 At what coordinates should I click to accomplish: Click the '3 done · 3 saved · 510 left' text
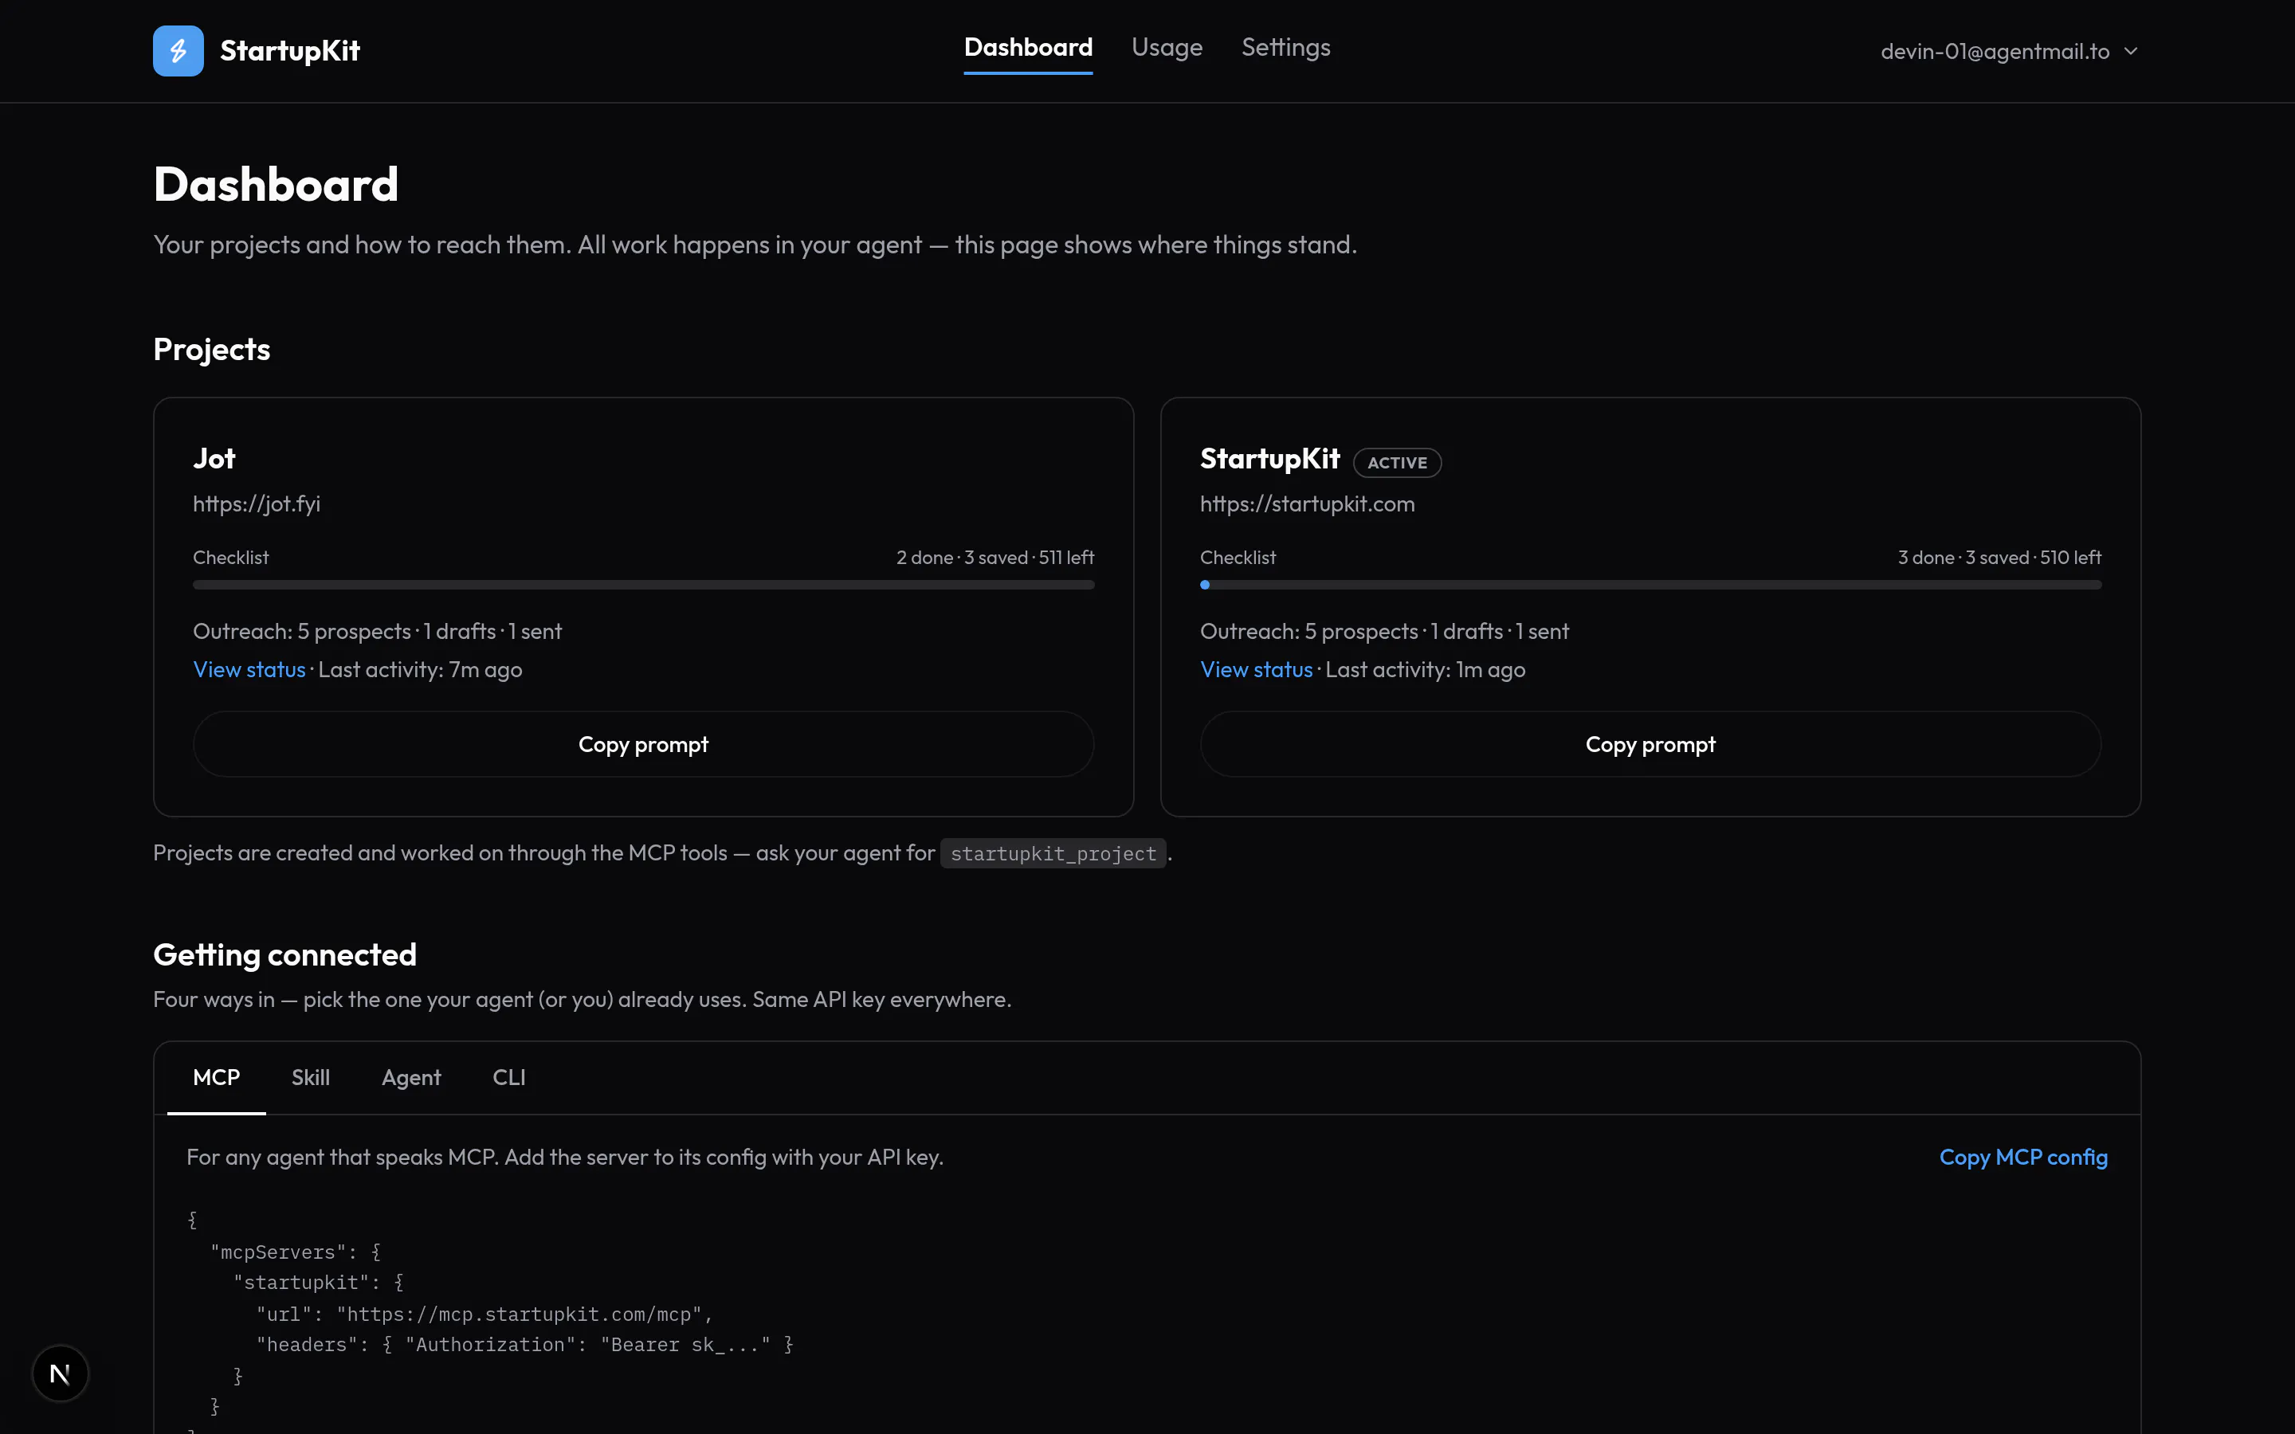1999,558
